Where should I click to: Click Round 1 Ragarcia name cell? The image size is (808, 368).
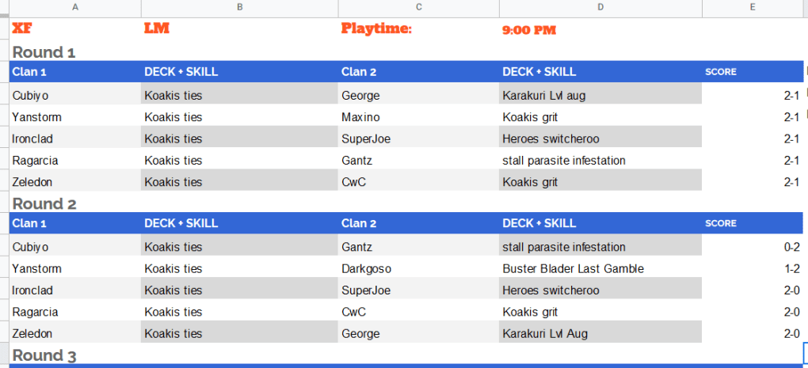pos(75,160)
